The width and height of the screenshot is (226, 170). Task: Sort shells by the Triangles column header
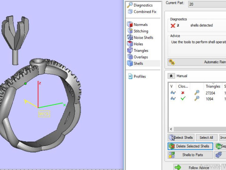(213, 86)
